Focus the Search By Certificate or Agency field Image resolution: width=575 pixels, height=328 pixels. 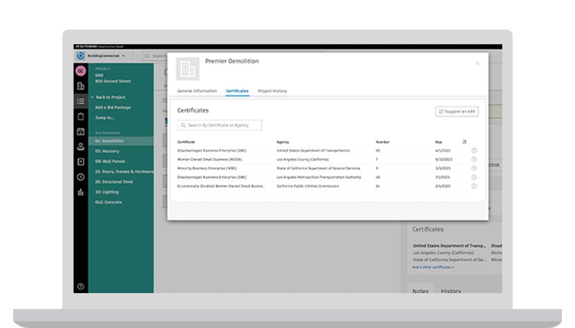click(220, 125)
